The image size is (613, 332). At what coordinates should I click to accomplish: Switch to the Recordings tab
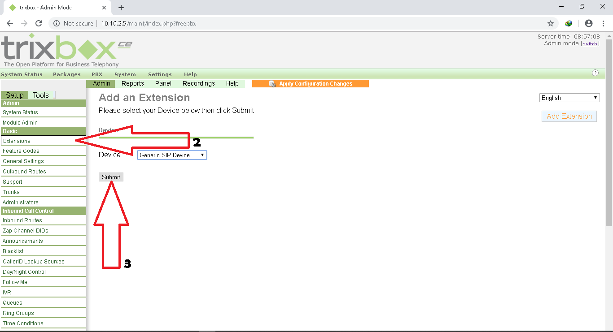199,83
